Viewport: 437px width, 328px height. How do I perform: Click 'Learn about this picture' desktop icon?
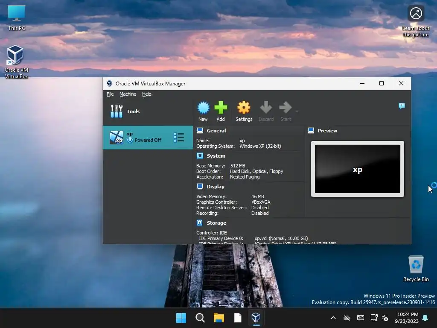coord(416,22)
